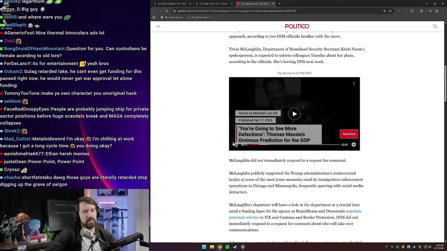
Task: Click the 'Published Feb 17, 2026' caption
Action: [255, 120]
